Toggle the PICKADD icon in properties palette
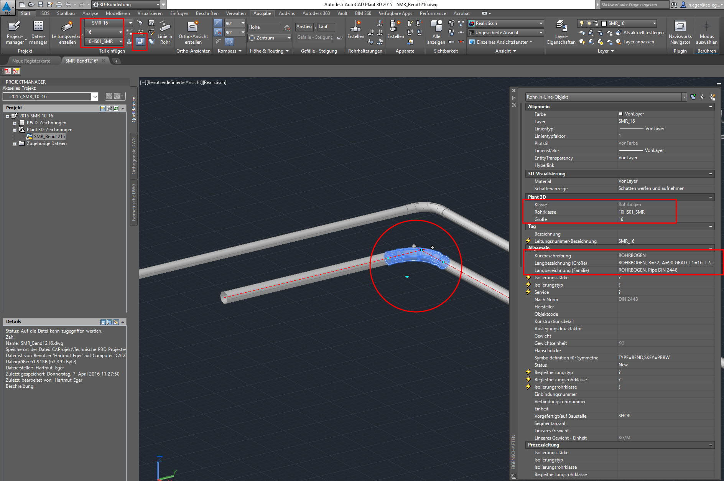The width and height of the screenshot is (724, 481). pos(693,97)
